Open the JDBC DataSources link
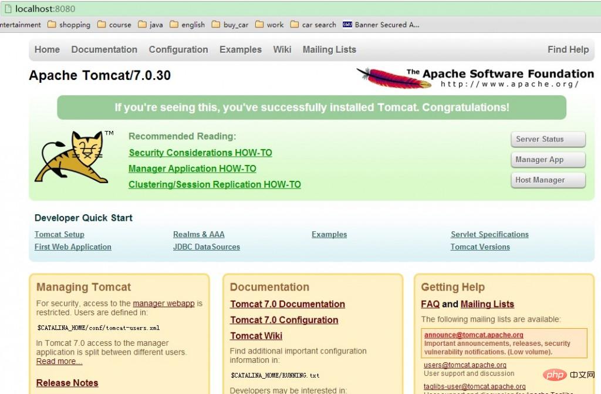This screenshot has height=394, width=601. tap(206, 247)
